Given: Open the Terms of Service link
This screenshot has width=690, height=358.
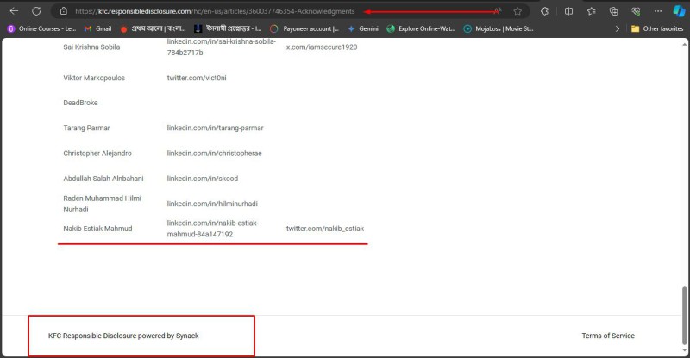Looking at the screenshot, I should tap(607, 336).
